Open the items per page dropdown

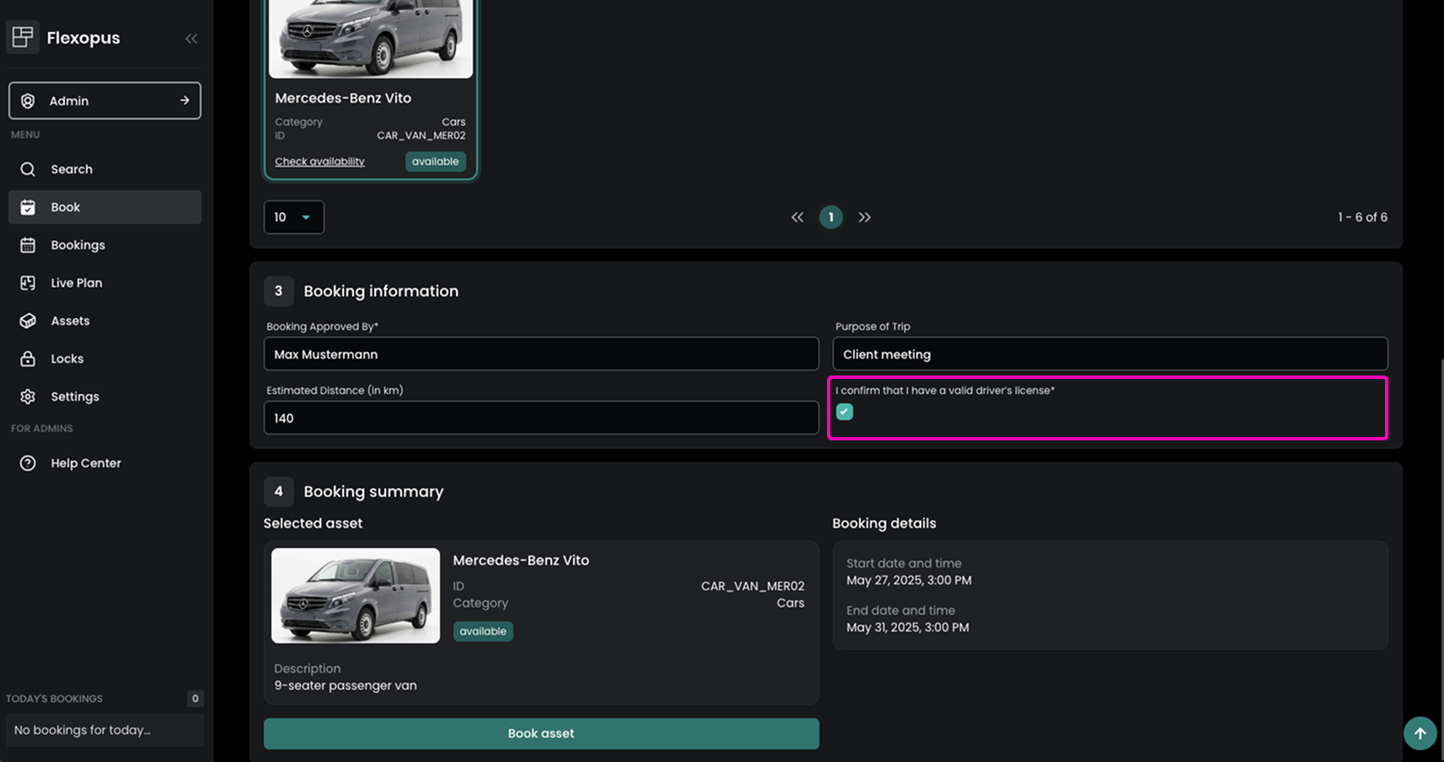(x=293, y=217)
